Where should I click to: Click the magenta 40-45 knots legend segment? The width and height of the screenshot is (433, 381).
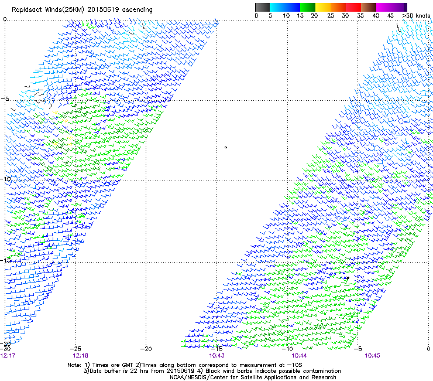click(x=384, y=7)
